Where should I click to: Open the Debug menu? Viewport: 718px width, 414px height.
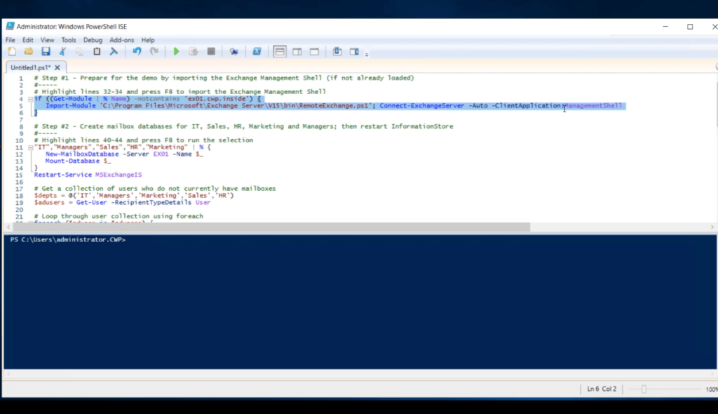[93, 40]
